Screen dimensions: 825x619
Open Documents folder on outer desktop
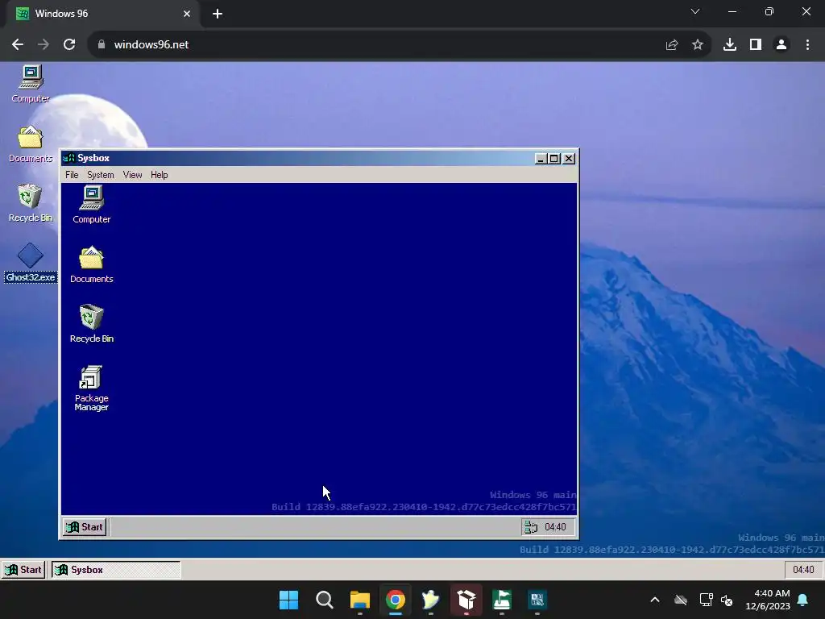pos(31,143)
